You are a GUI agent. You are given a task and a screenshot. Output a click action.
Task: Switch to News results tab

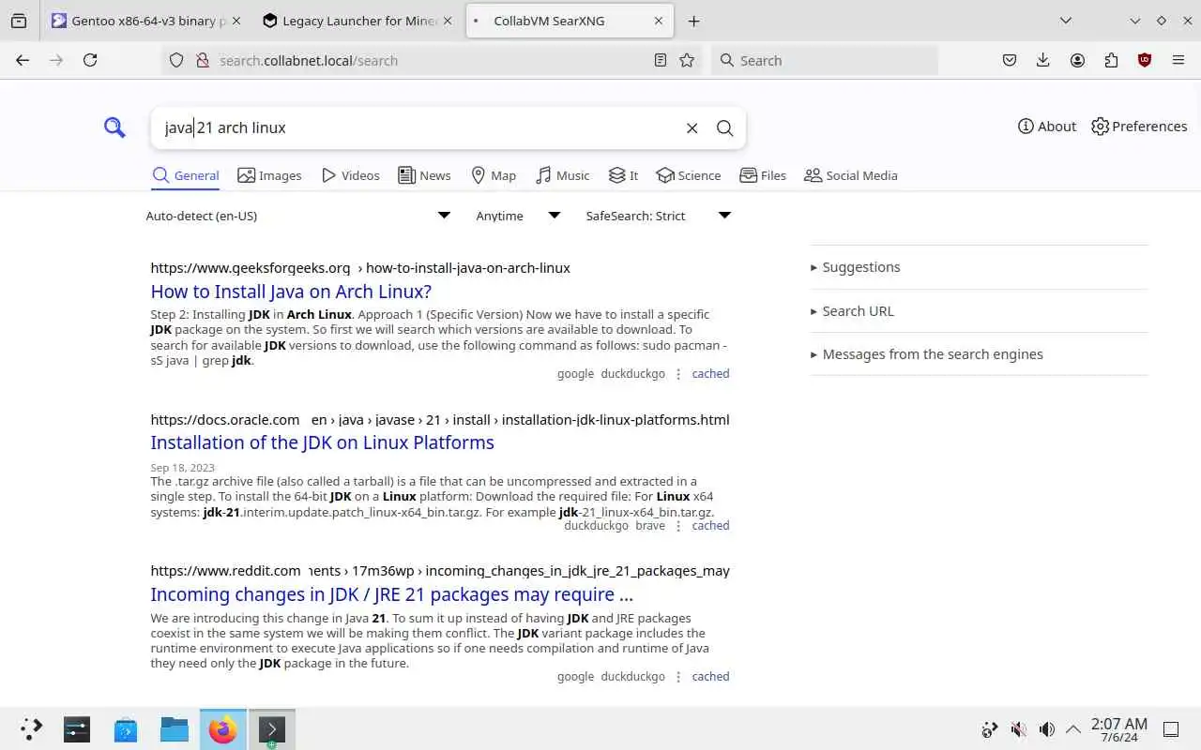[424, 175]
